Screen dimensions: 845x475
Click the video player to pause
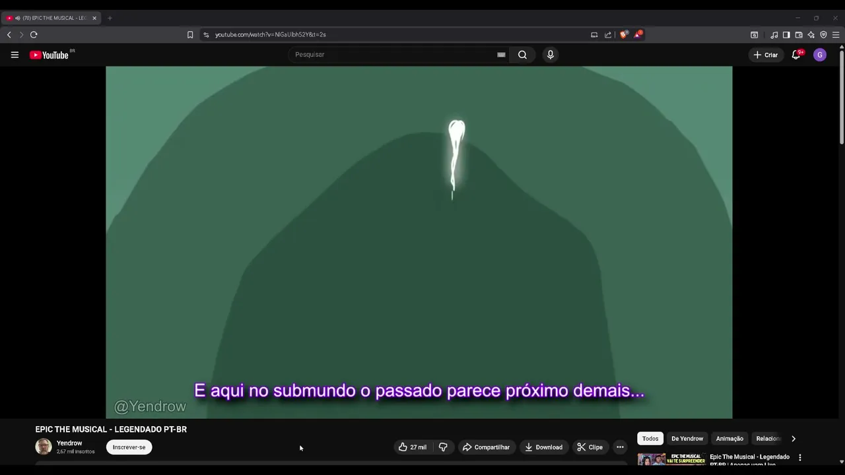click(x=419, y=242)
